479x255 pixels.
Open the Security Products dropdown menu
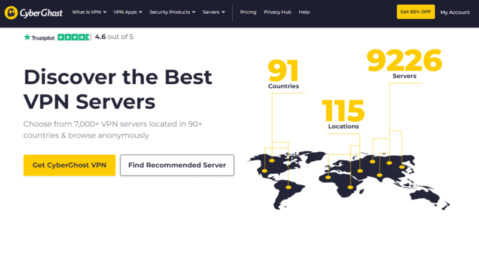[x=172, y=12]
